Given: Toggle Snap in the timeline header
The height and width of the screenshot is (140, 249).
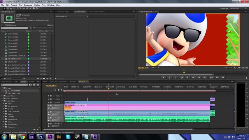Looking at the screenshot, I should 55,90.
